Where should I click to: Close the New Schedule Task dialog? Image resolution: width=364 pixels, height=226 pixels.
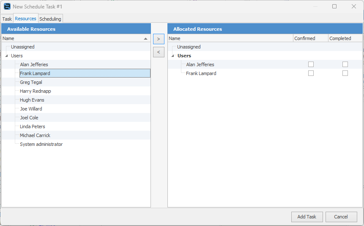[x=353, y=6]
